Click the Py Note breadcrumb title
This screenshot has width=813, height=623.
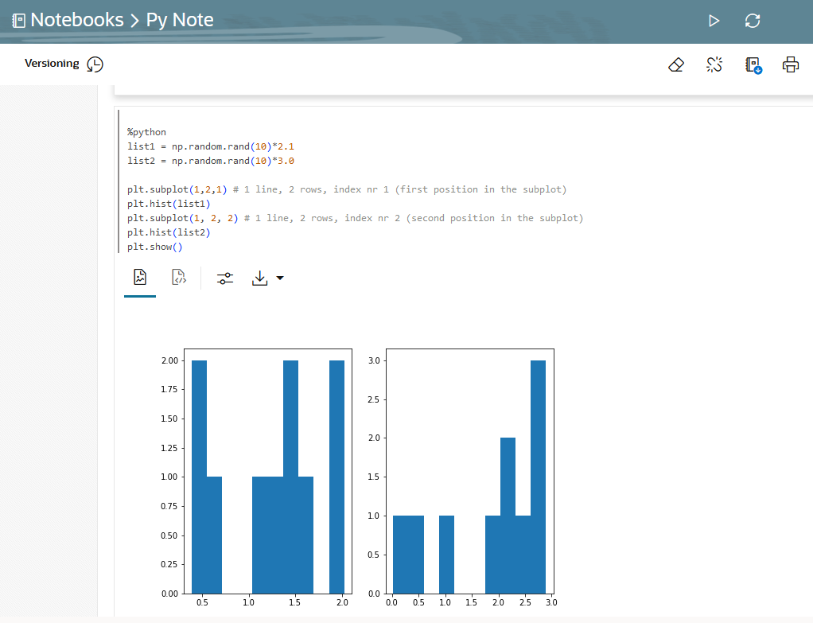click(180, 20)
